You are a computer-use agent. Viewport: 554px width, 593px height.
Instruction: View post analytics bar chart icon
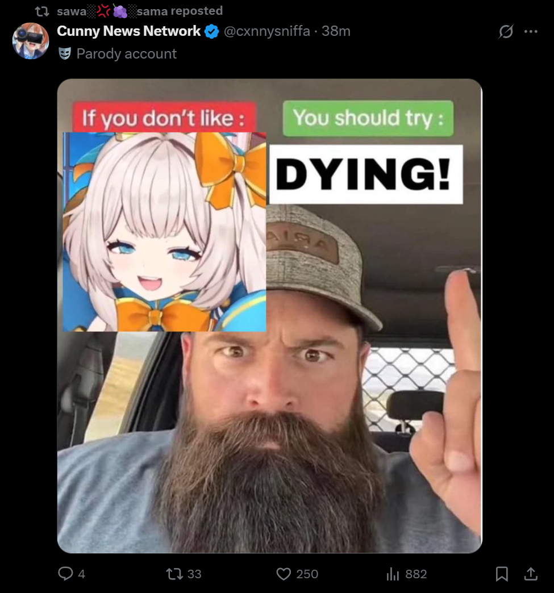[x=393, y=574]
